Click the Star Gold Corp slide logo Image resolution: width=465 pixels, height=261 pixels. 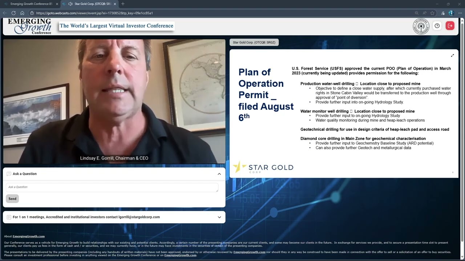click(263, 167)
